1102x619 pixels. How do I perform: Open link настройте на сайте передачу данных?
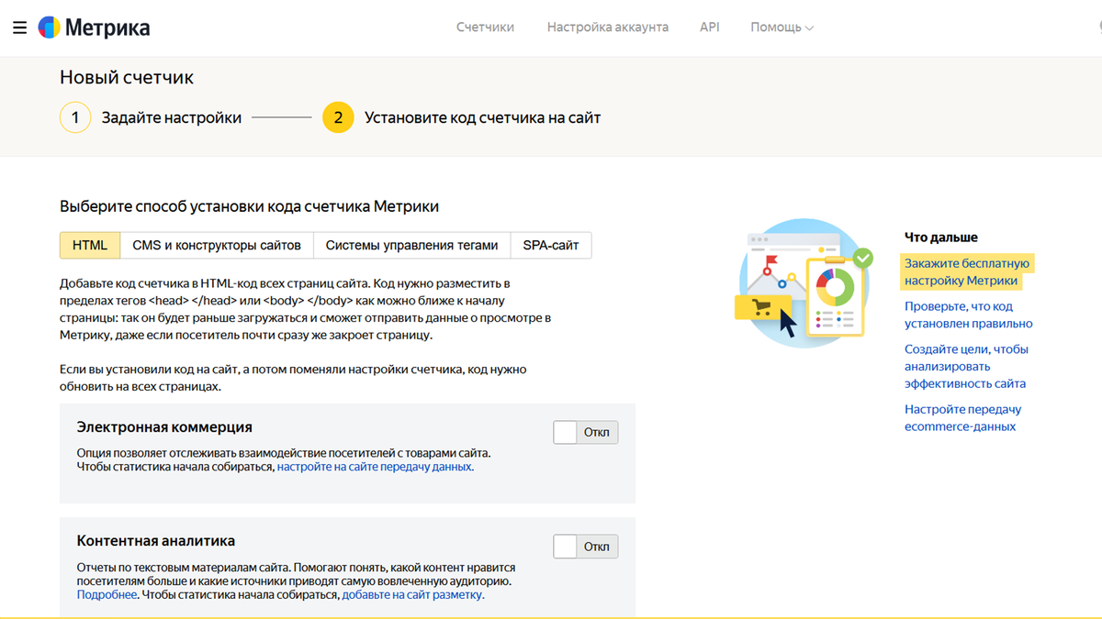tap(375, 467)
